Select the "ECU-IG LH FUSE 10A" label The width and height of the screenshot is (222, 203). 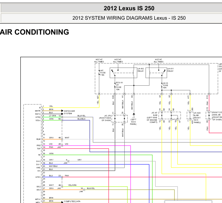point(119,86)
